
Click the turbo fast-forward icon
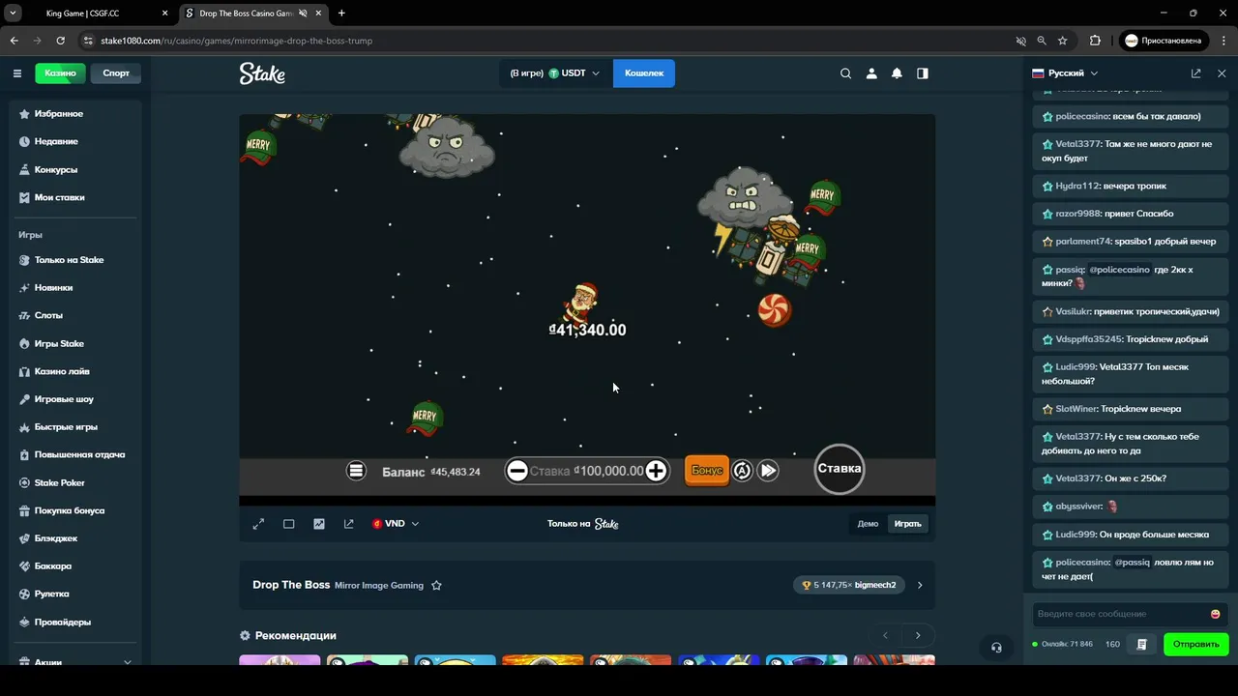pyautogui.click(x=768, y=471)
